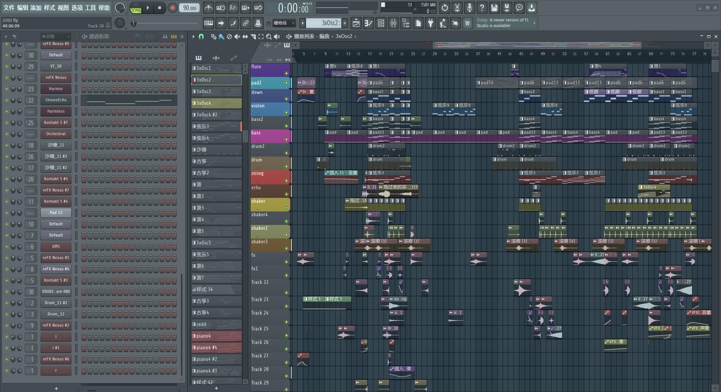Open the pattern list arrow beside 3xOsc2
The image size is (721, 392).
tap(302, 23)
